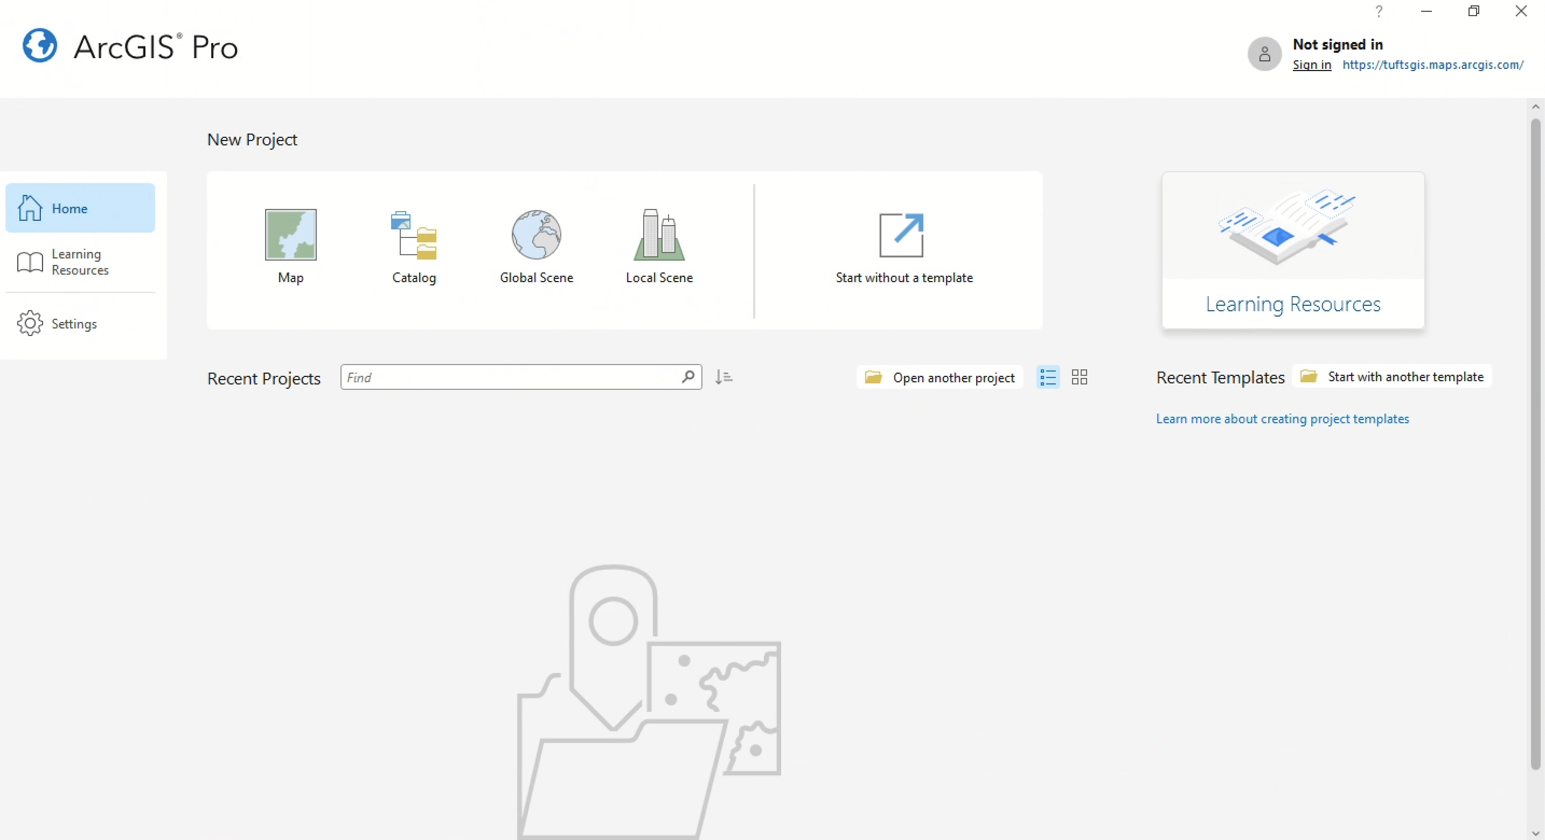Open Learning Resources in the sidebar
This screenshot has height=840, width=1545.
coord(80,262)
